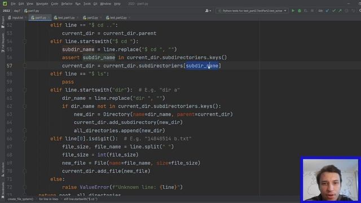
Task: Open the Code menu
Action: click(x=55, y=4)
